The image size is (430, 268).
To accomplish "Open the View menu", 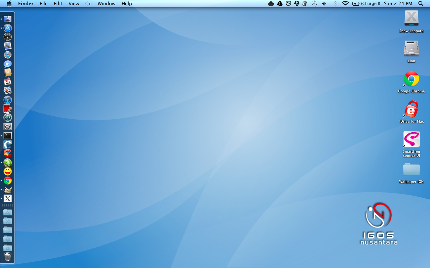I will point(74,4).
